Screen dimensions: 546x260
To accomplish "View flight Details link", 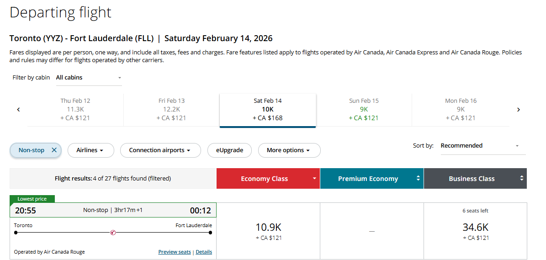I will tap(204, 252).
